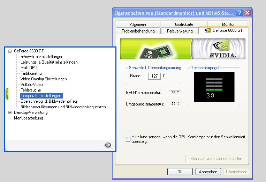Viewport: 266px width, 182px height.
Task: Expand the Desktop-Verwaltung node
Action: click(10, 112)
